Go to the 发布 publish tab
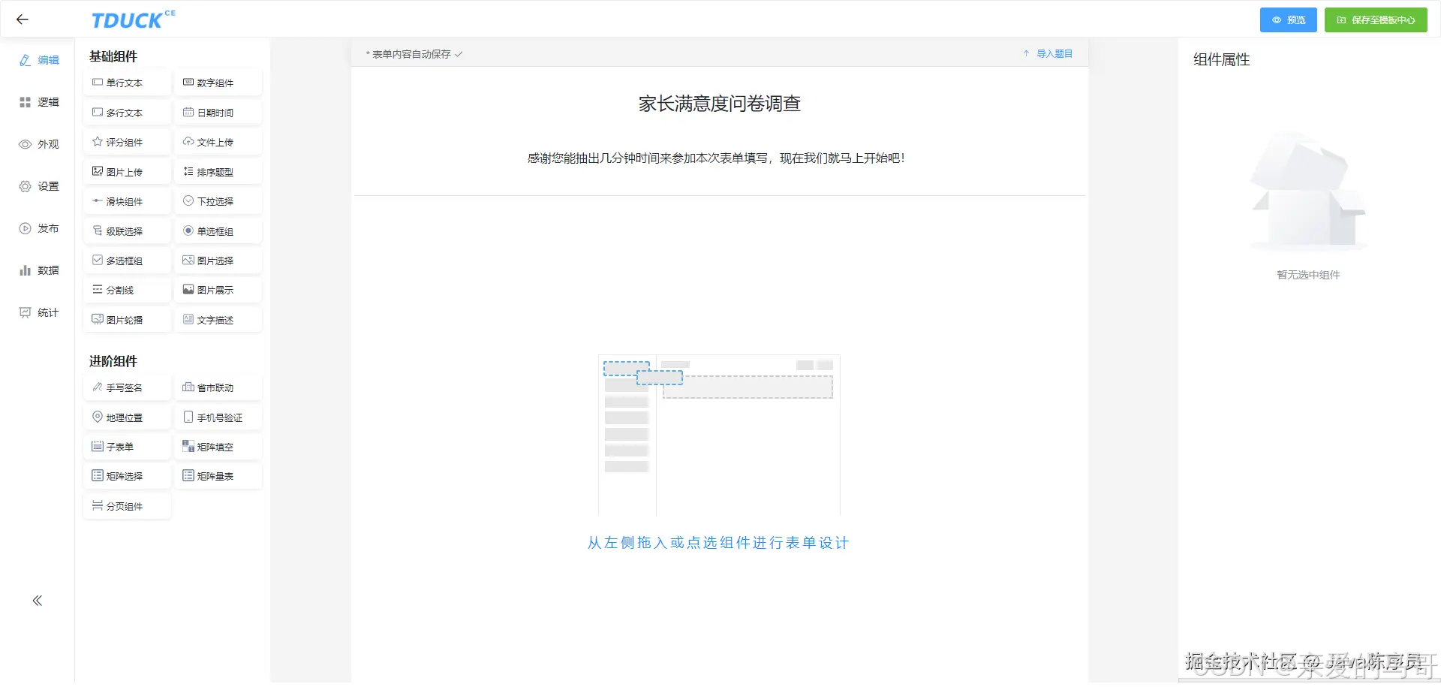 tap(39, 228)
